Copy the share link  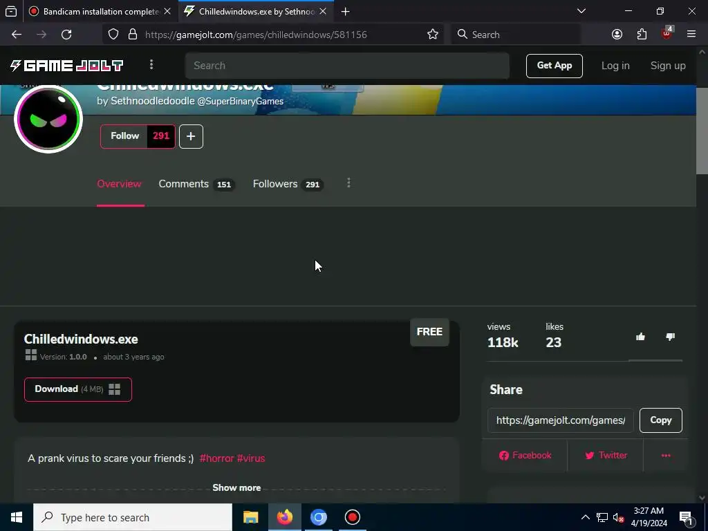660,420
